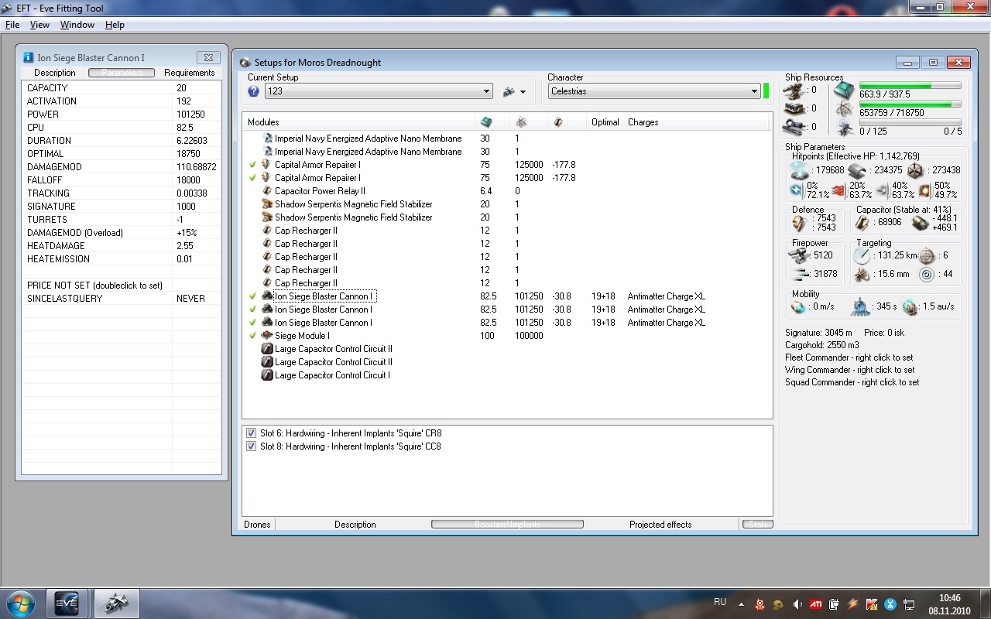Click 'PRICE NOT SET (doubleclick to set)' row

pyautogui.click(x=122, y=286)
